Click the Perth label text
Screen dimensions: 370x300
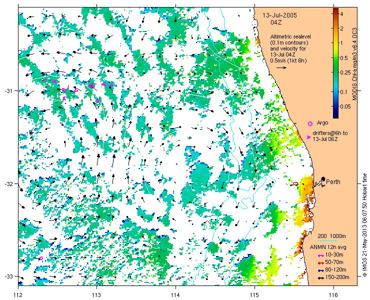pos(333,182)
